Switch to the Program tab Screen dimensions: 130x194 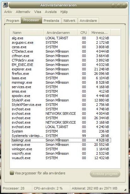(13, 21)
